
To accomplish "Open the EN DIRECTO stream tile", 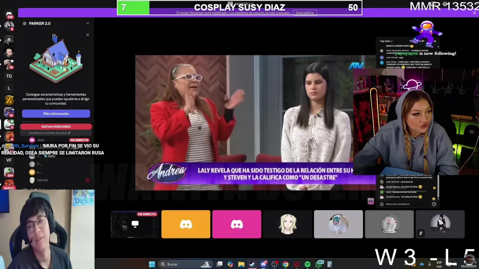I will click(135, 224).
